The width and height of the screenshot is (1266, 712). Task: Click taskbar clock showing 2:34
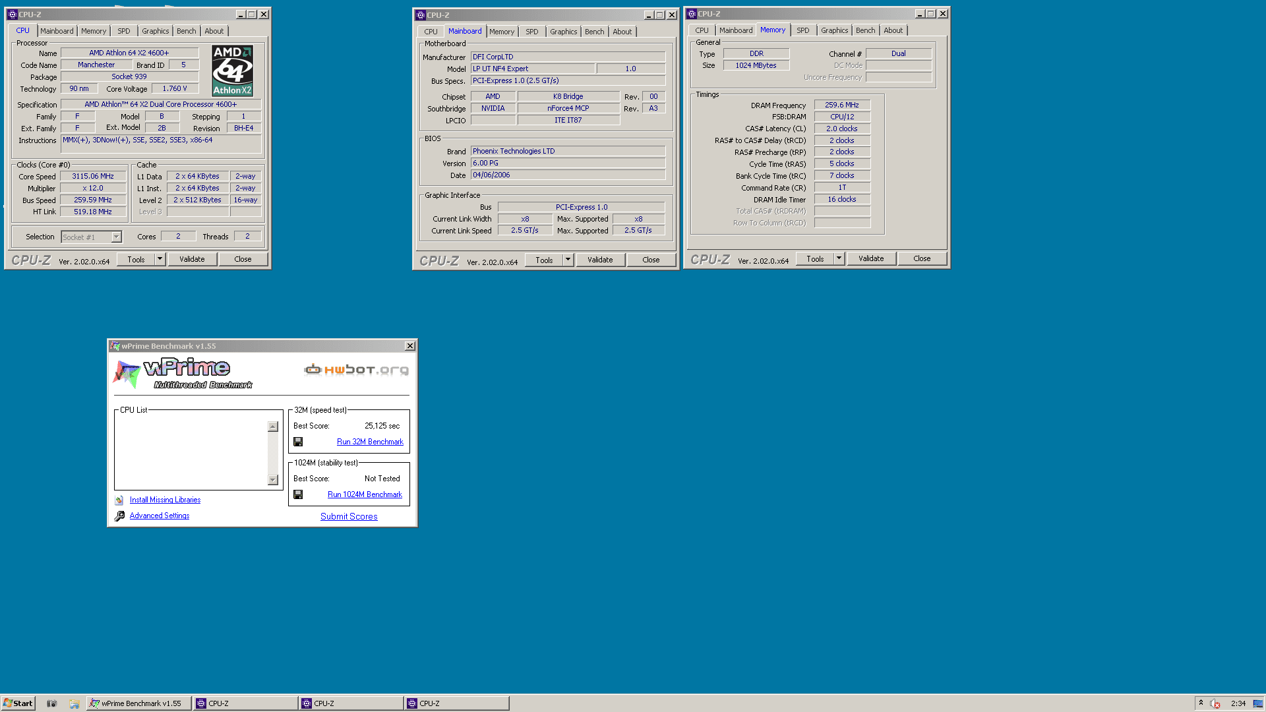coord(1238,703)
